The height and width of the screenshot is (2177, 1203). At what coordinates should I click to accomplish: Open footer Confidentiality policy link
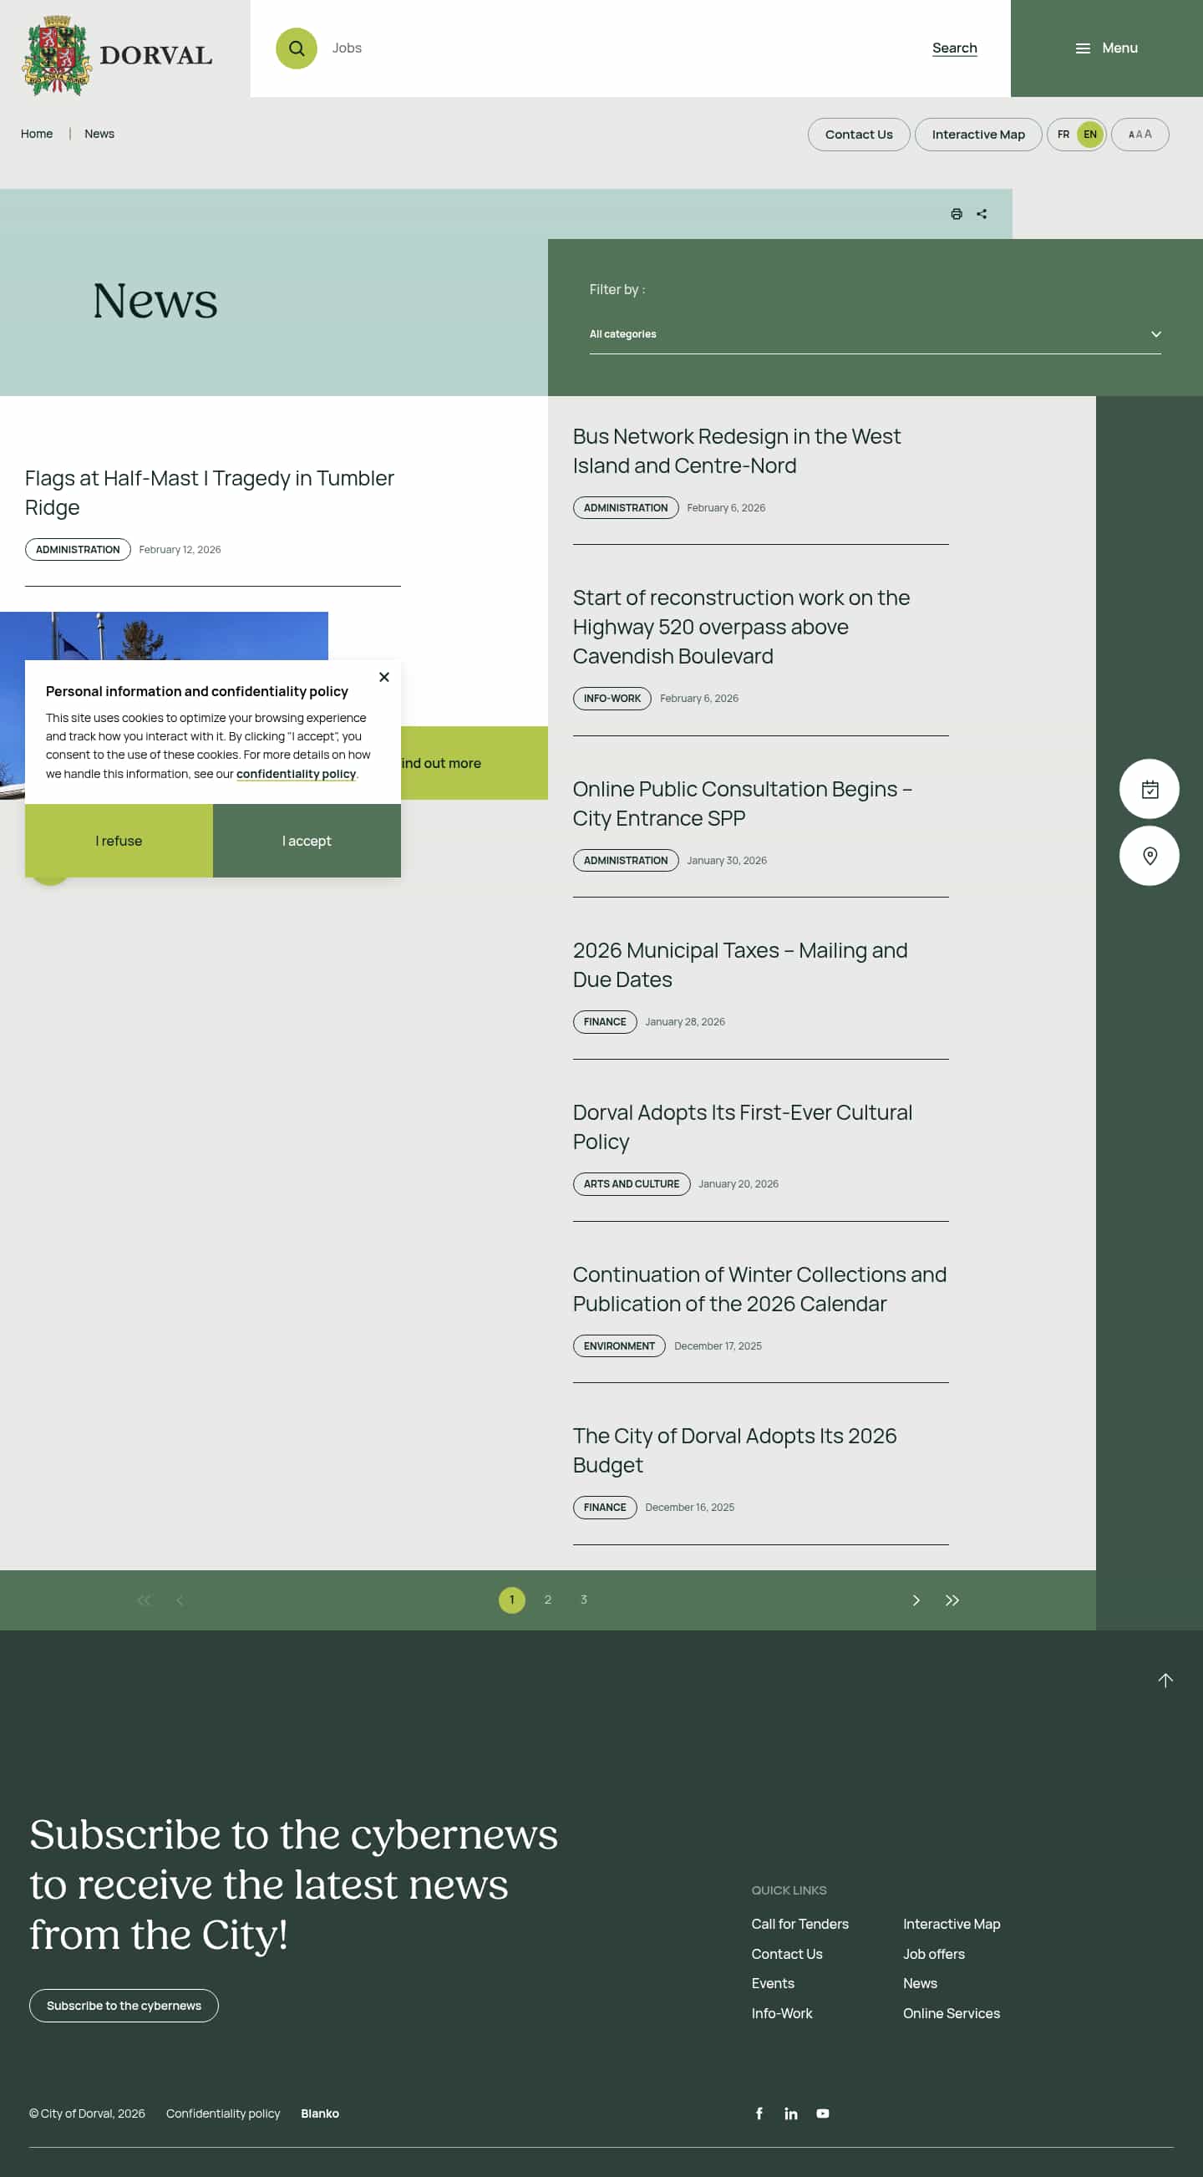223,2113
